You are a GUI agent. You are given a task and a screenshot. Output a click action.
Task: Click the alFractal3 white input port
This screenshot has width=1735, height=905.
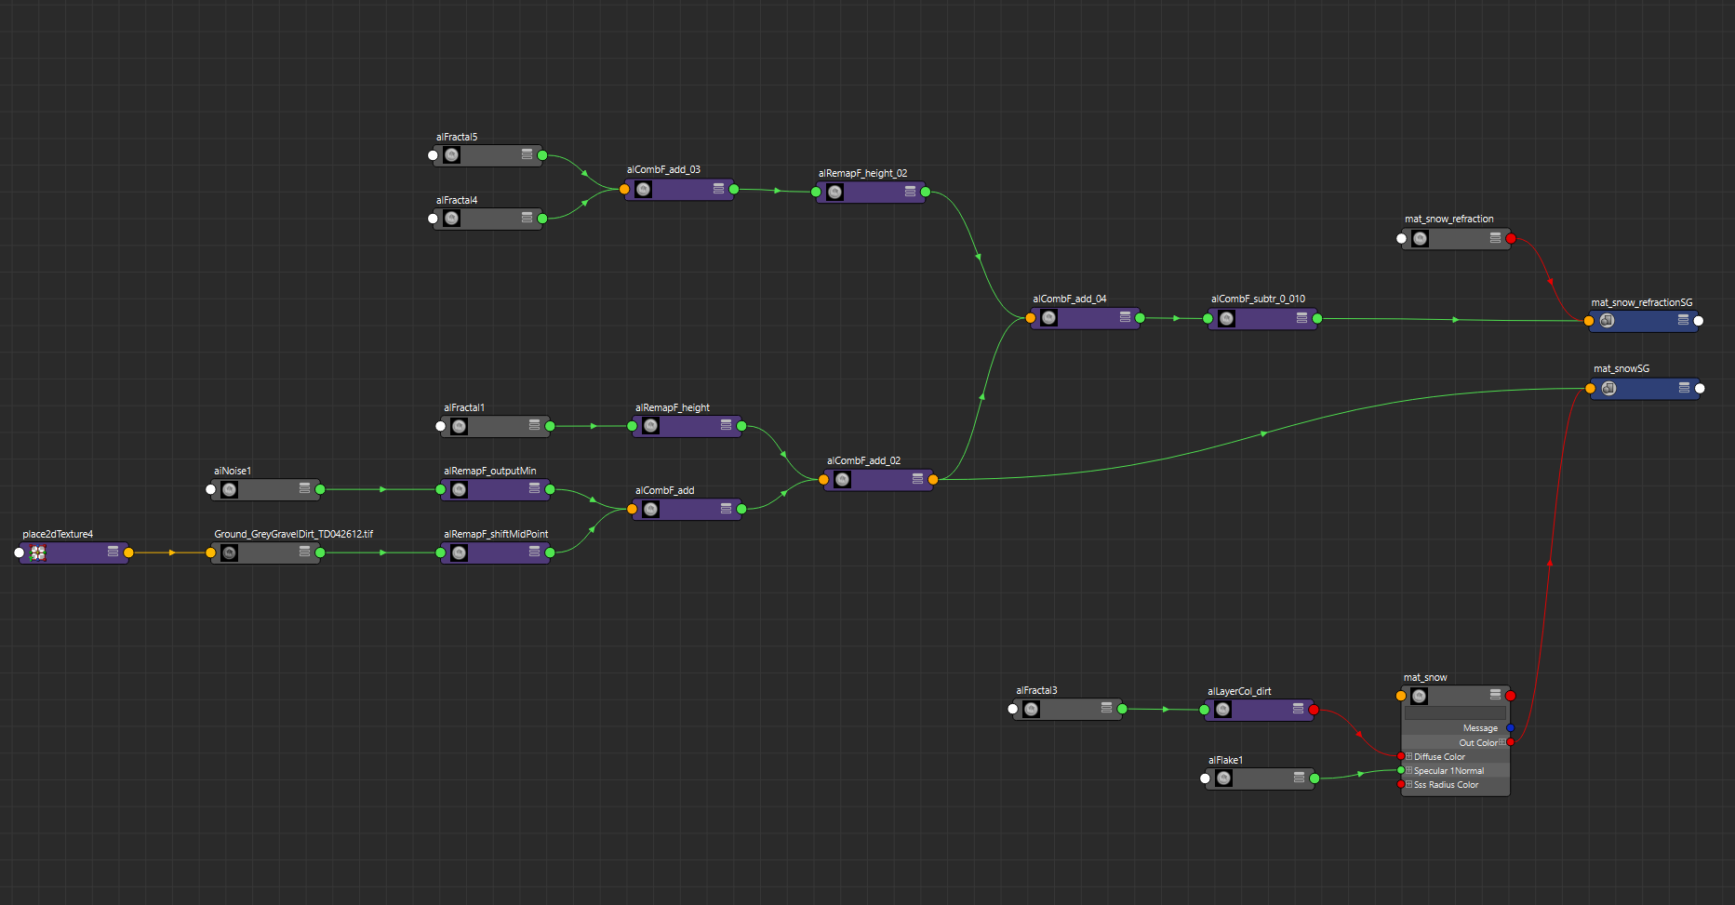(x=1013, y=709)
